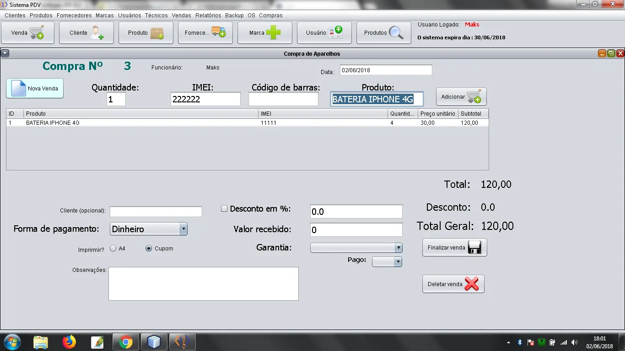This screenshot has height=351, width=625.
Task: Click the IMEI field containing 222222
Action: [205, 99]
